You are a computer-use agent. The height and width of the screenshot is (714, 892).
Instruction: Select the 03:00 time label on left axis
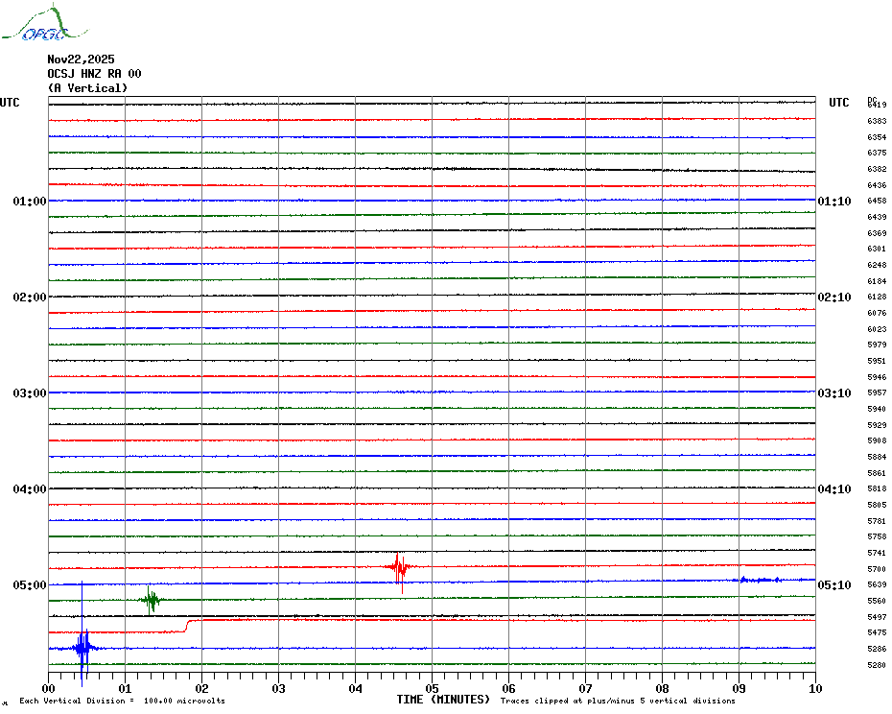tap(30, 393)
